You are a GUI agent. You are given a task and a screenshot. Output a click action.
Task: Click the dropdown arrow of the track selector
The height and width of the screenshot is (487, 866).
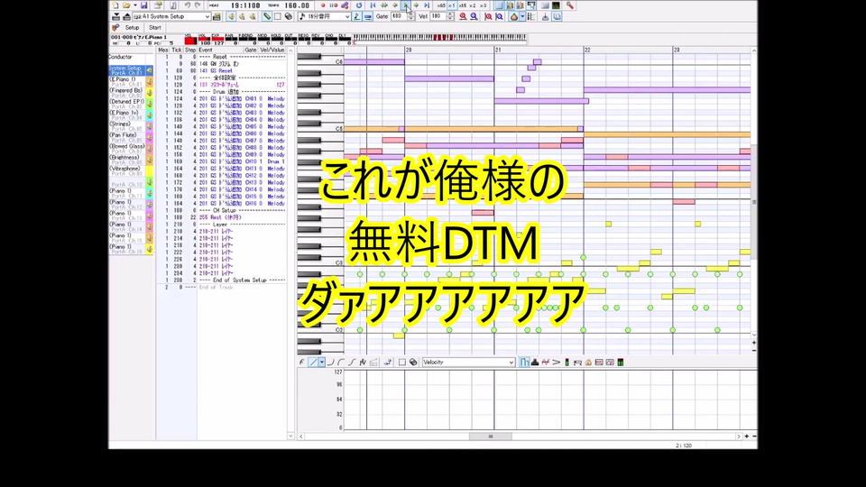click(207, 16)
